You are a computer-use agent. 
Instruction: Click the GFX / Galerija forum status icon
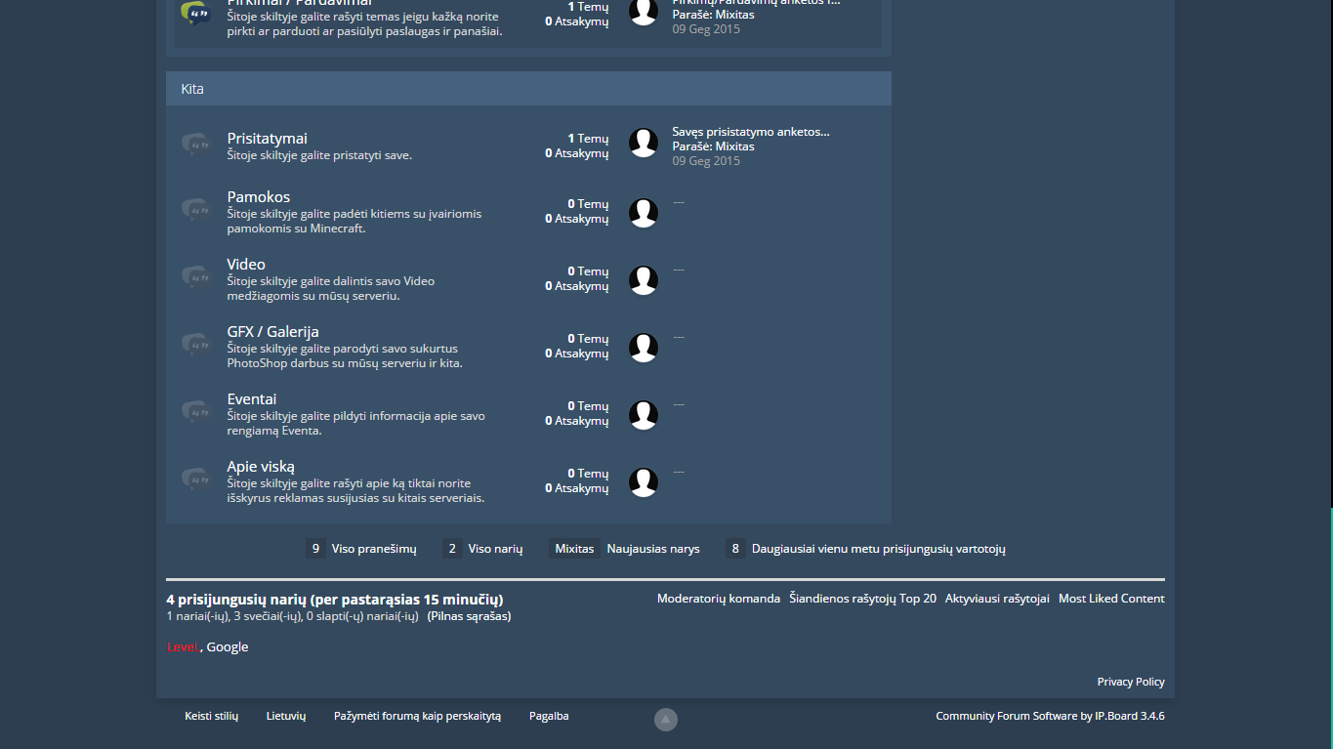click(x=195, y=344)
